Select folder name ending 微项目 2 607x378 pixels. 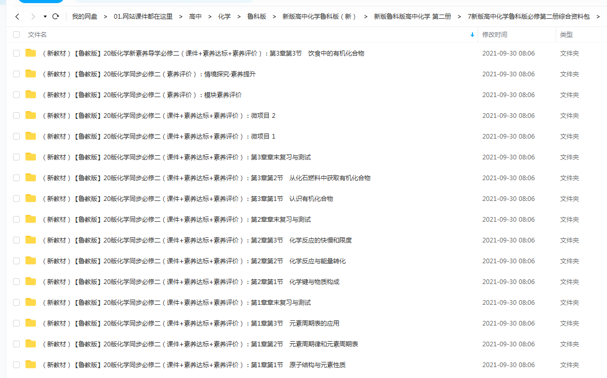159,116
